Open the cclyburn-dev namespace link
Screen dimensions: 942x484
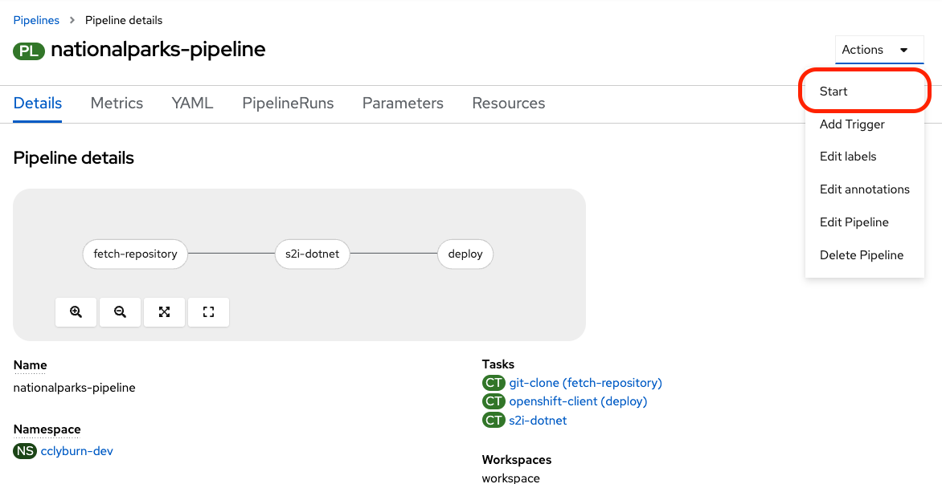[x=76, y=451]
